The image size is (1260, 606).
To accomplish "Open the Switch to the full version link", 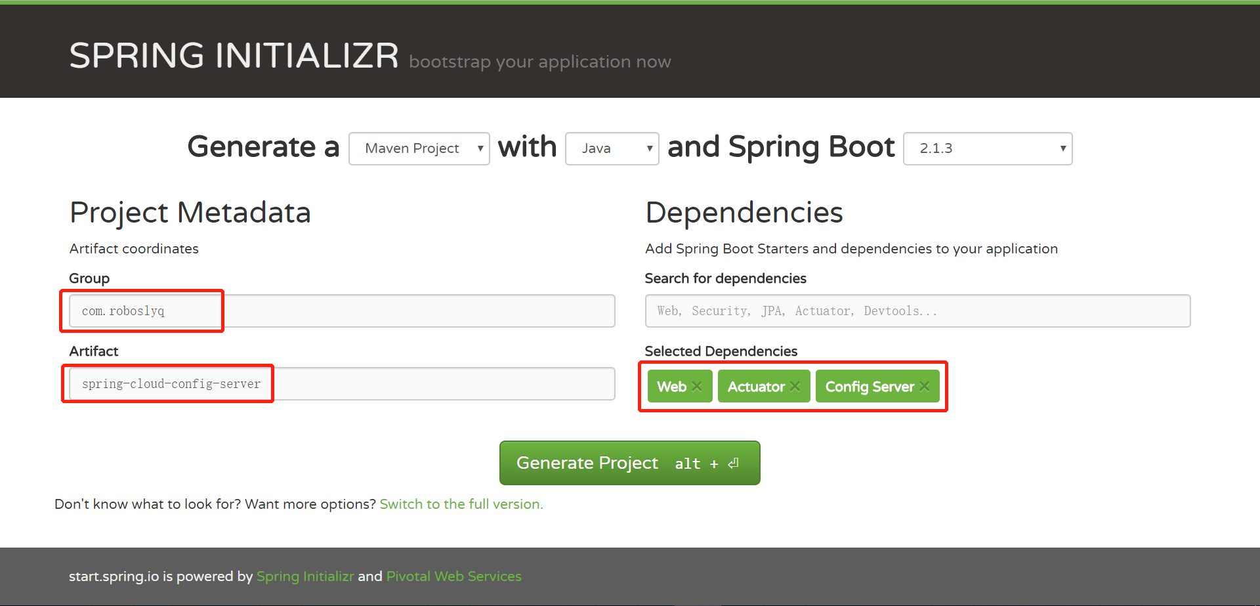I will coord(461,504).
